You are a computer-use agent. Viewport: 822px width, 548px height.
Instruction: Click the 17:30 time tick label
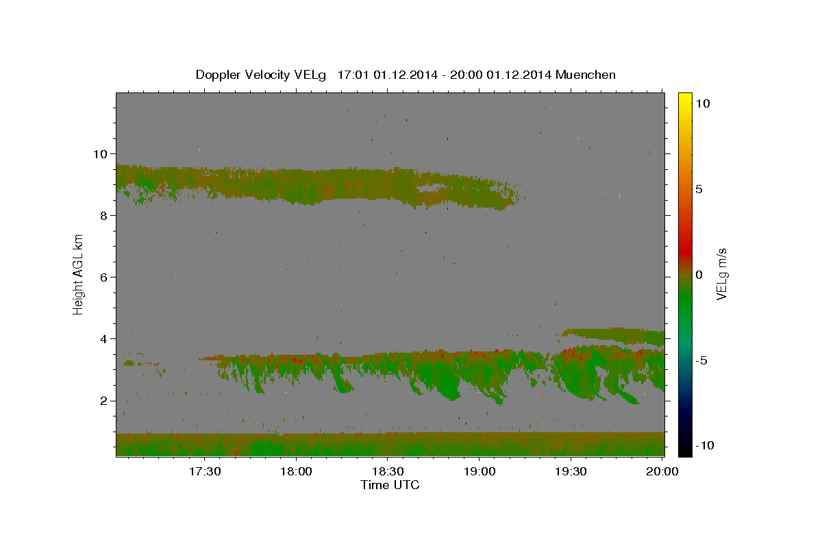pos(204,471)
